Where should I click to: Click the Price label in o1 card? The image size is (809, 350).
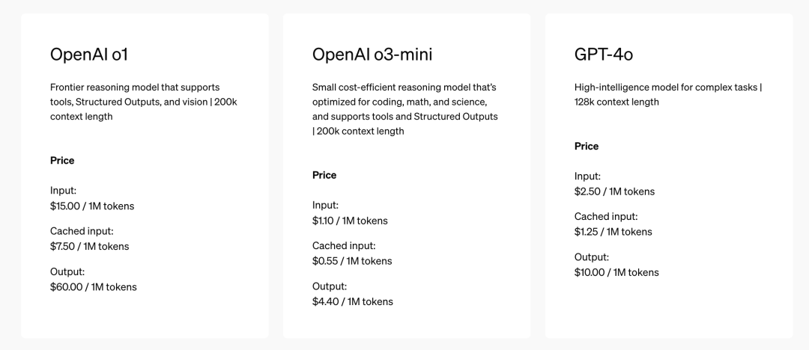click(62, 160)
